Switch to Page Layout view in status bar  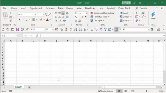pos(126,91)
